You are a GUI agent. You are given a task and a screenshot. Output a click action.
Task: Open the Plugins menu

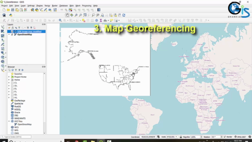pyautogui.click(x=39, y=6)
